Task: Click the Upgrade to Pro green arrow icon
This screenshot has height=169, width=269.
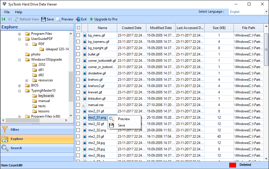Action: (91, 19)
